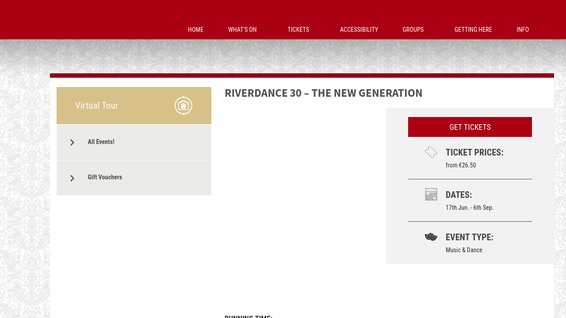Open the Home menu item
566x318 pixels.
[x=196, y=30]
